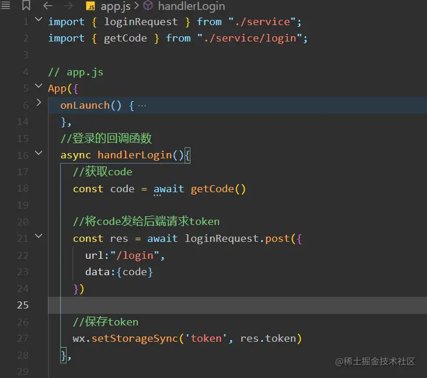The width and height of the screenshot is (427, 378).
Task: Click the // app.js comment
Action: [76, 72]
